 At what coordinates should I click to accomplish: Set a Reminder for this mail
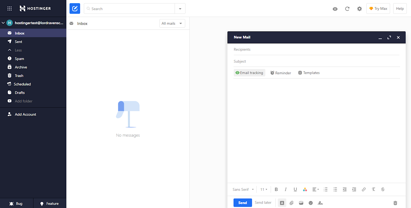pyautogui.click(x=281, y=73)
